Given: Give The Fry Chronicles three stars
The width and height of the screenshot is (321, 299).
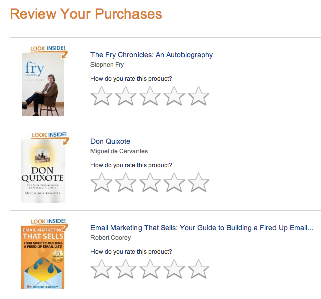Looking at the screenshot, I should tap(150, 96).
